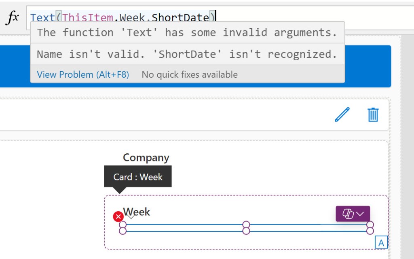This screenshot has height=259, width=414.
Task: Click the fx formula icon
Action: 13,18
